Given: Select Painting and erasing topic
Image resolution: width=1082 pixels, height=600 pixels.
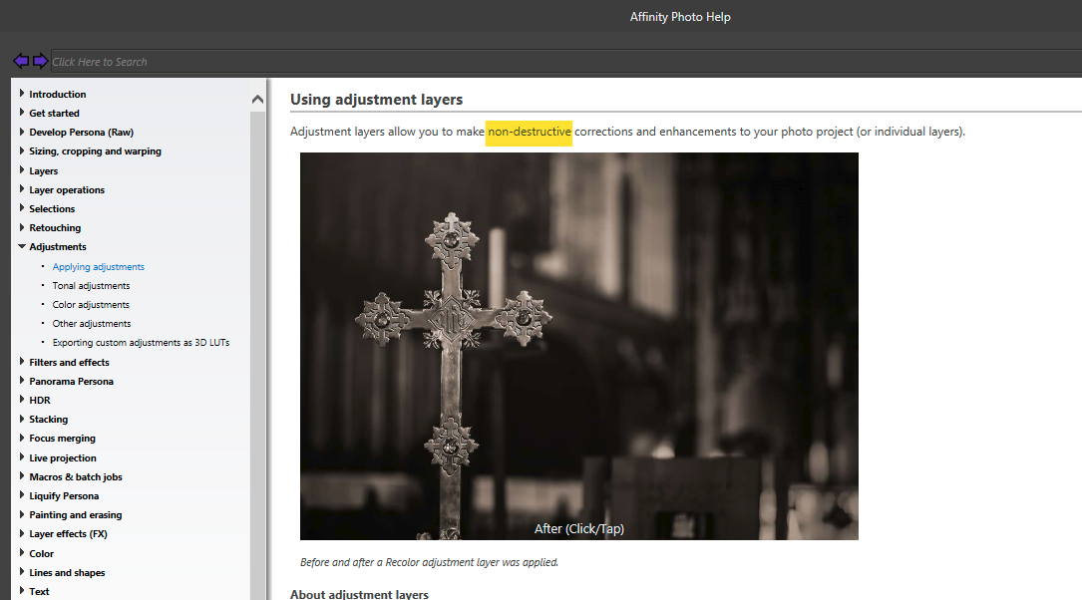Looking at the screenshot, I should 75,515.
